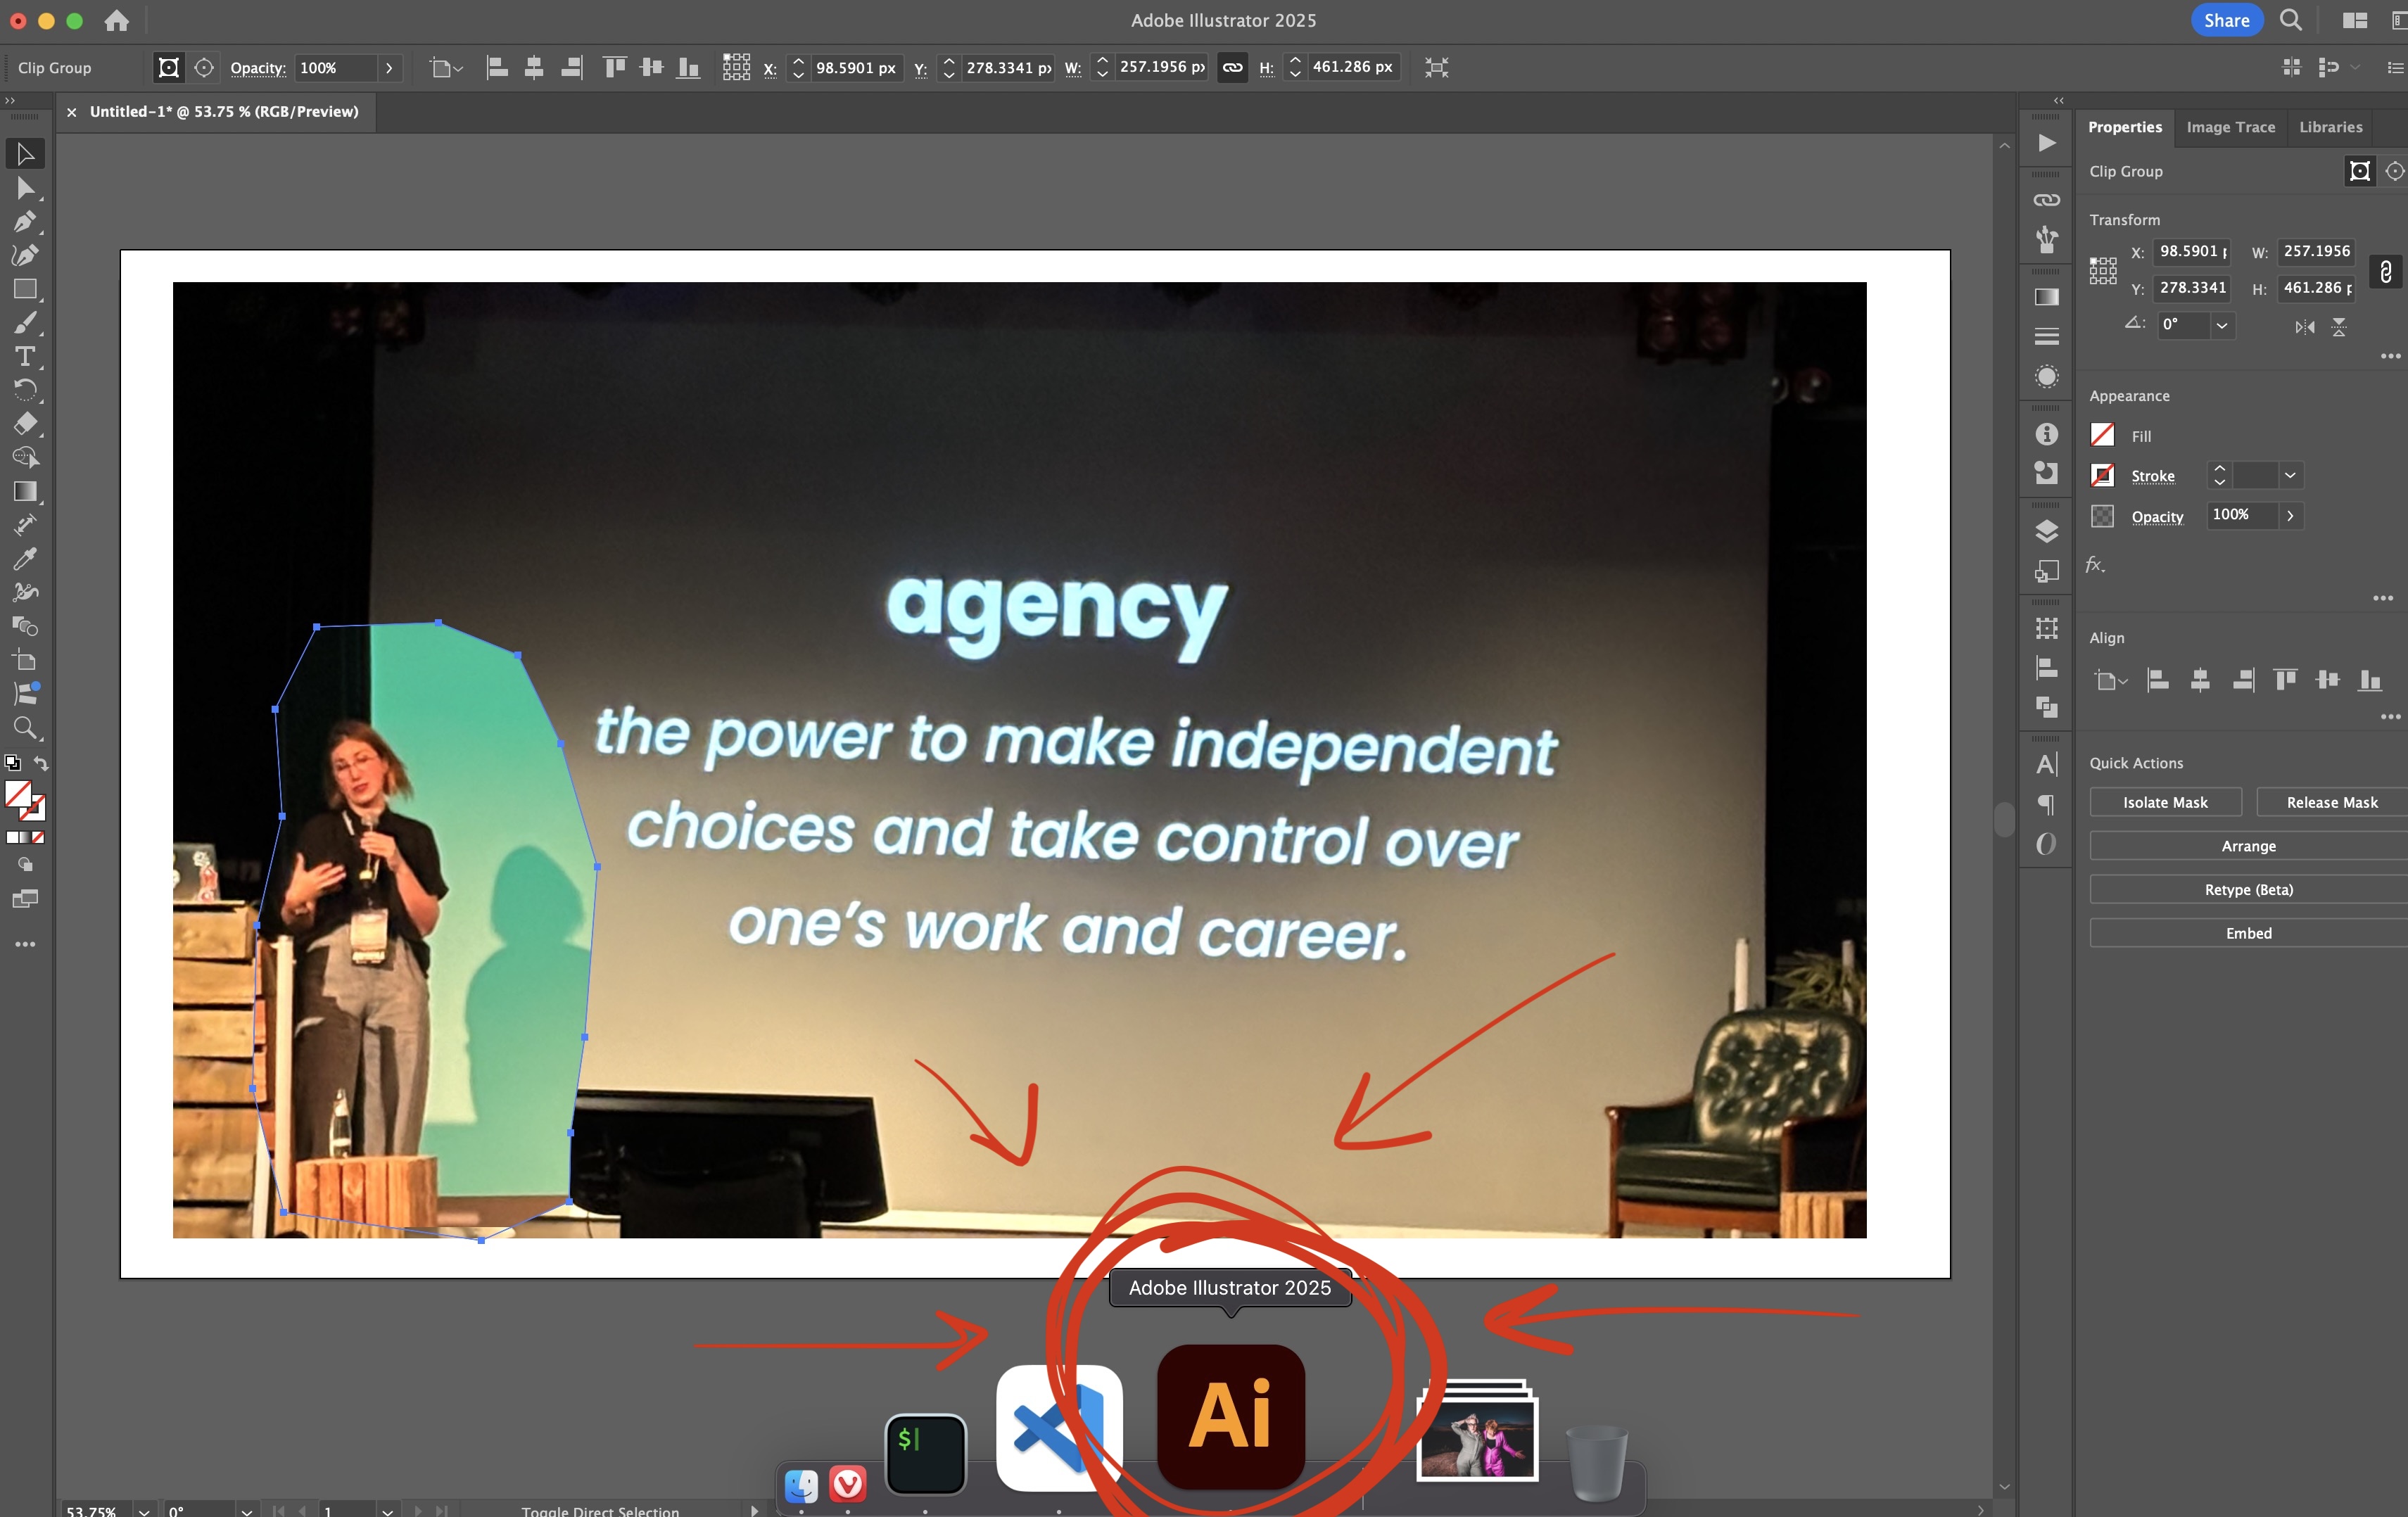Open more Transform options ellipsis
The image size is (2408, 1517).
(2390, 356)
